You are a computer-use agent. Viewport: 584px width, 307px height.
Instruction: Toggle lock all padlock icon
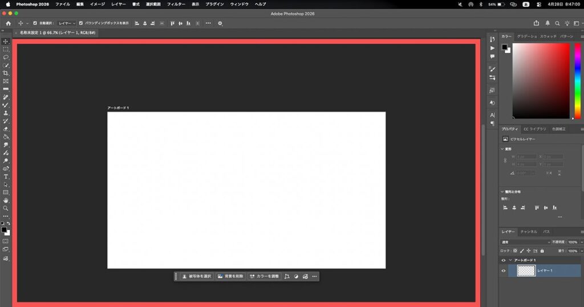(x=542, y=251)
